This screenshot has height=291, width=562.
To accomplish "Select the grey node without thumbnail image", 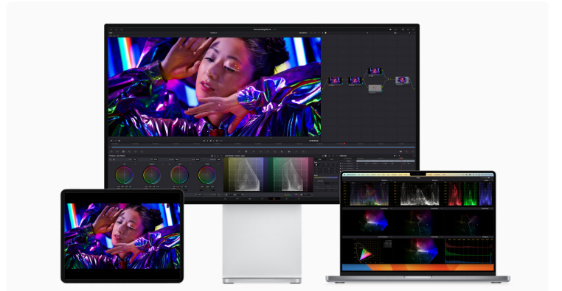I will tap(375, 88).
